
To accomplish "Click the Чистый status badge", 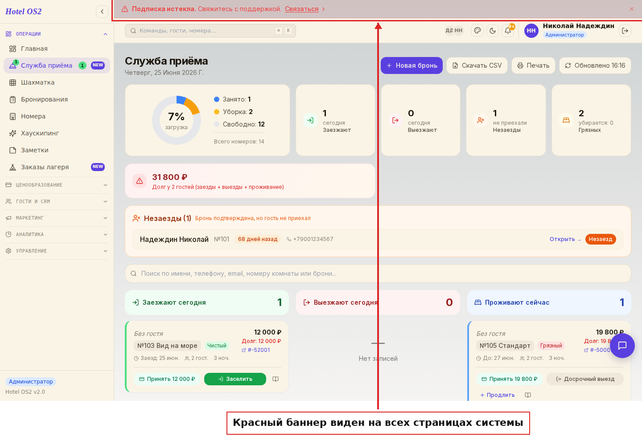I will click(217, 346).
